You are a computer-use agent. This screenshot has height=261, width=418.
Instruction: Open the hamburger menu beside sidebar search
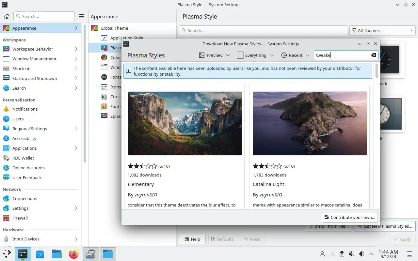[x=82, y=16]
